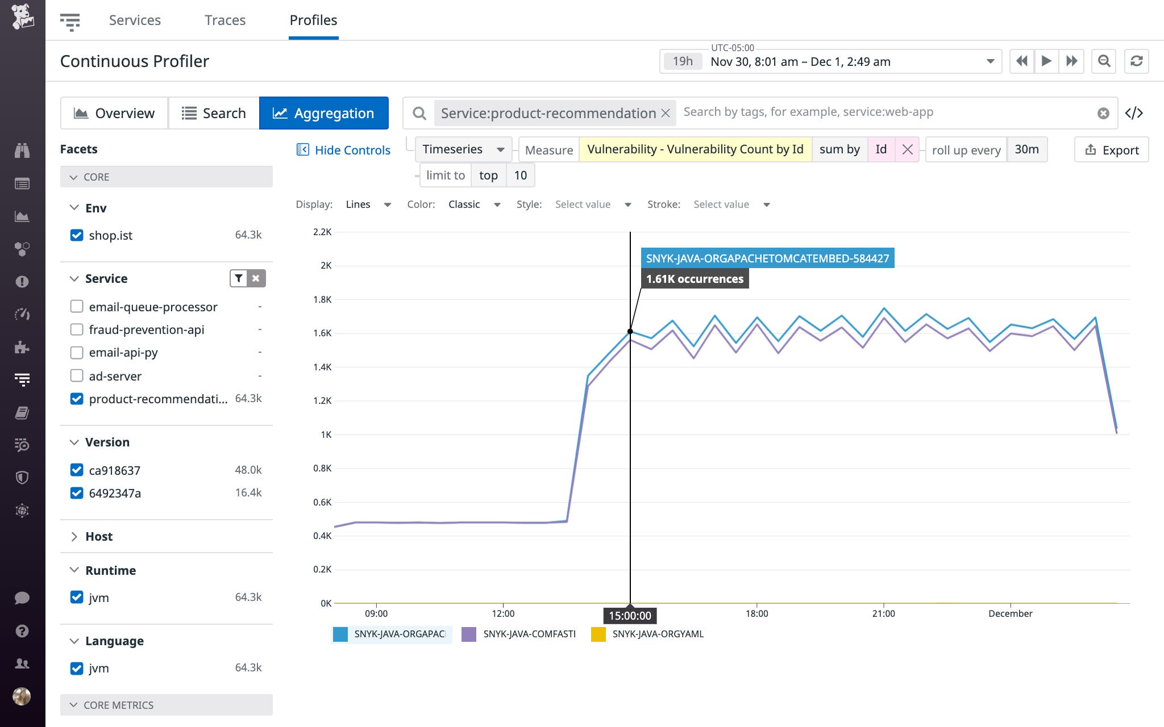Open the Security shield icon in sidebar
Image resolution: width=1164 pixels, height=727 pixels.
tap(23, 478)
